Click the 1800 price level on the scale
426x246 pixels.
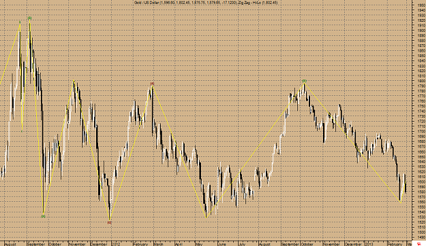[421, 81]
